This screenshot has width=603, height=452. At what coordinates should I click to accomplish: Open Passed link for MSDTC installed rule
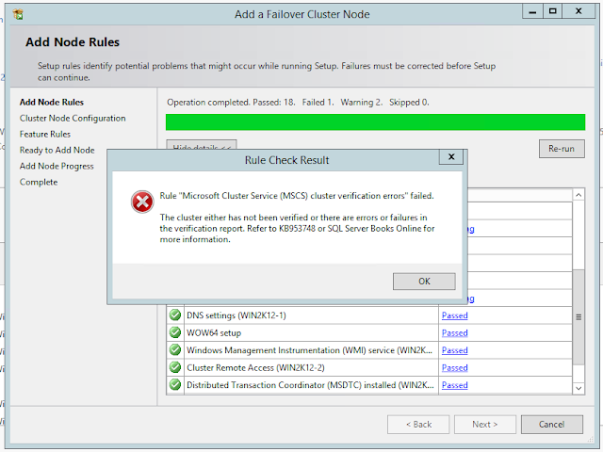coord(454,385)
